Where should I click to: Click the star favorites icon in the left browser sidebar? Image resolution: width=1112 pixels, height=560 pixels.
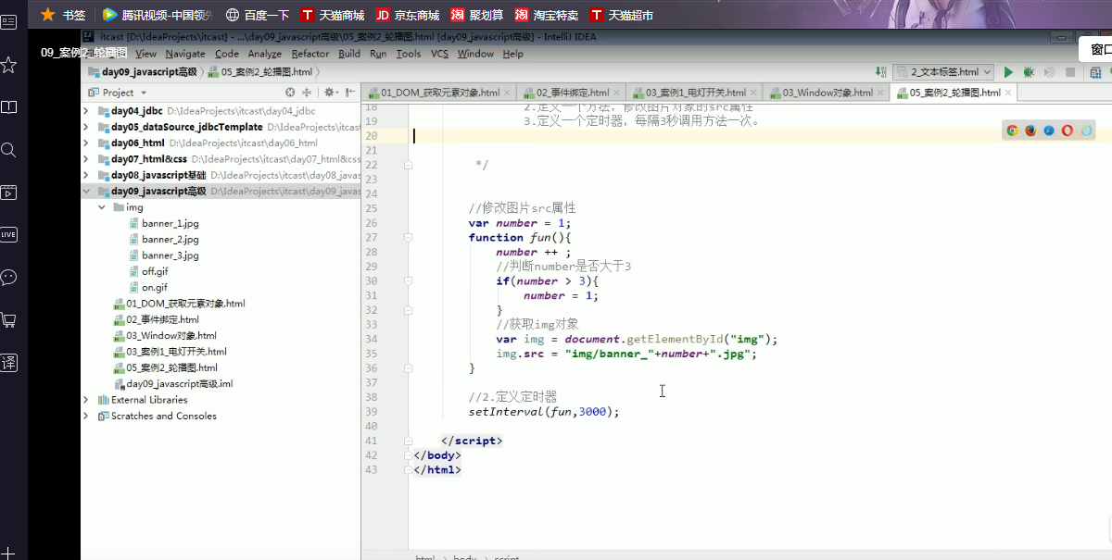click(x=8, y=65)
